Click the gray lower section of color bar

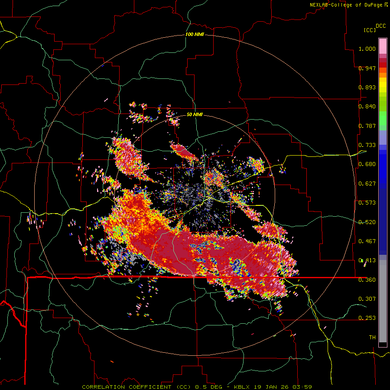(383, 301)
